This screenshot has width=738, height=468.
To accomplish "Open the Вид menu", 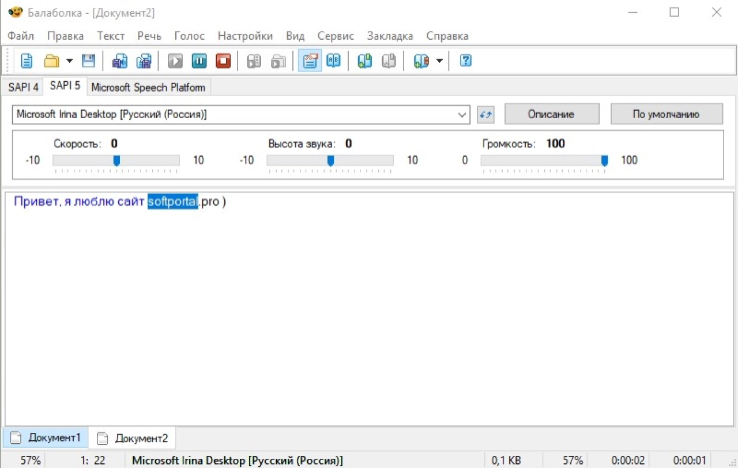I will point(295,36).
